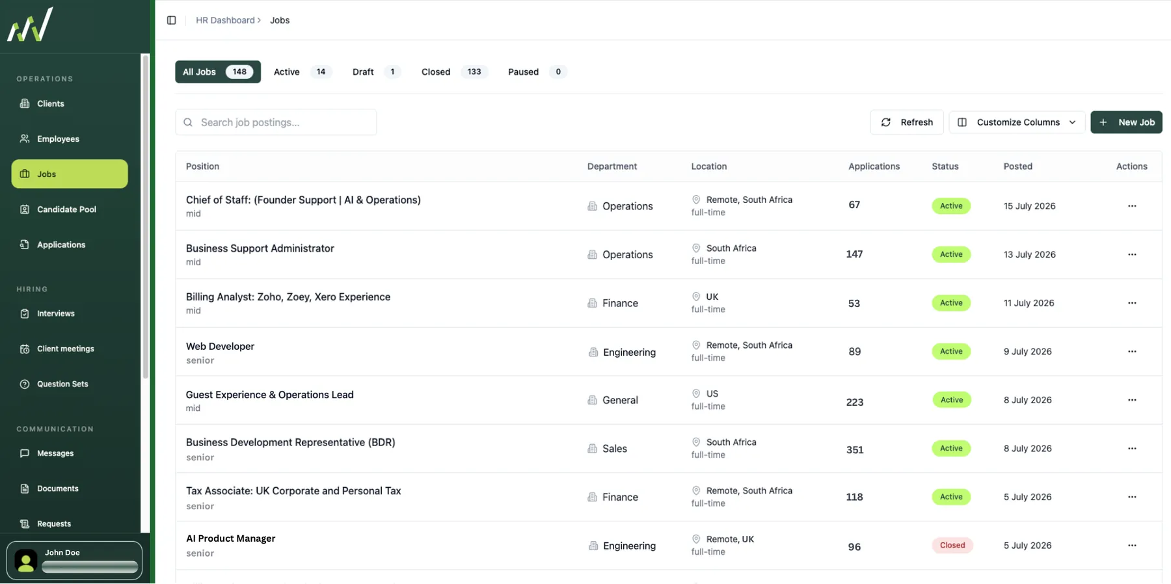The image size is (1171, 584).
Task: Click the Messages chat icon
Action: pyautogui.click(x=25, y=453)
